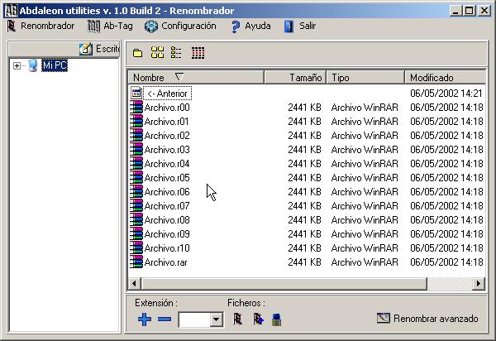Click the folder view icon in toolbar

coord(137,53)
